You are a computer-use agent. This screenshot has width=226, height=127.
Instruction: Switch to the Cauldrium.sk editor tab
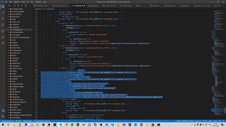[x=78, y=6]
